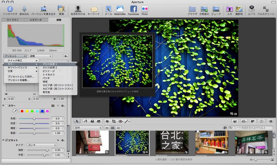The height and width of the screenshot is (165, 277).
Task: Select クロス処理 2 preset
Action: [x=58, y=68]
